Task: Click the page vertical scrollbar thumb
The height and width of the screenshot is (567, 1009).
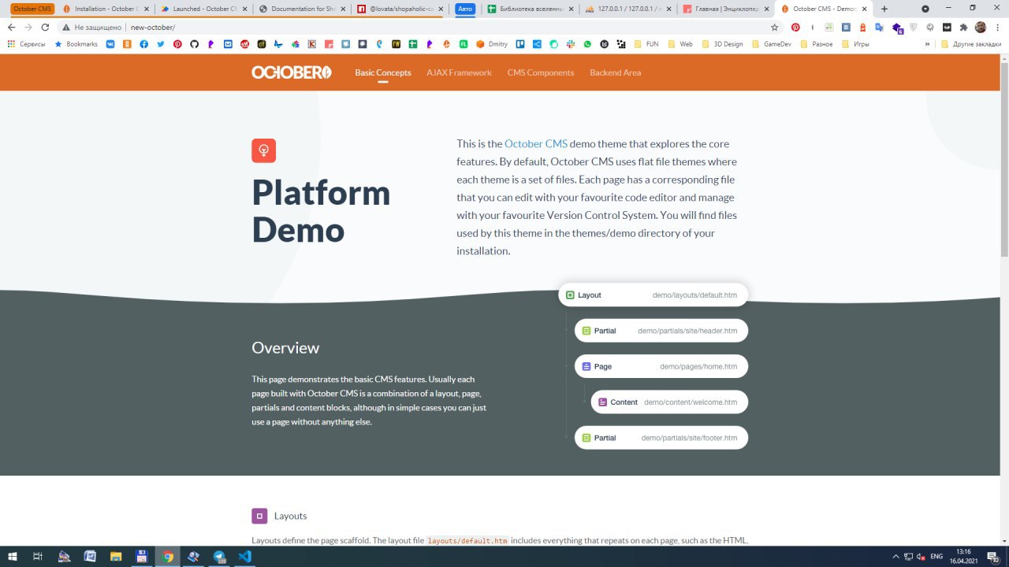Action: pyautogui.click(x=1003, y=158)
